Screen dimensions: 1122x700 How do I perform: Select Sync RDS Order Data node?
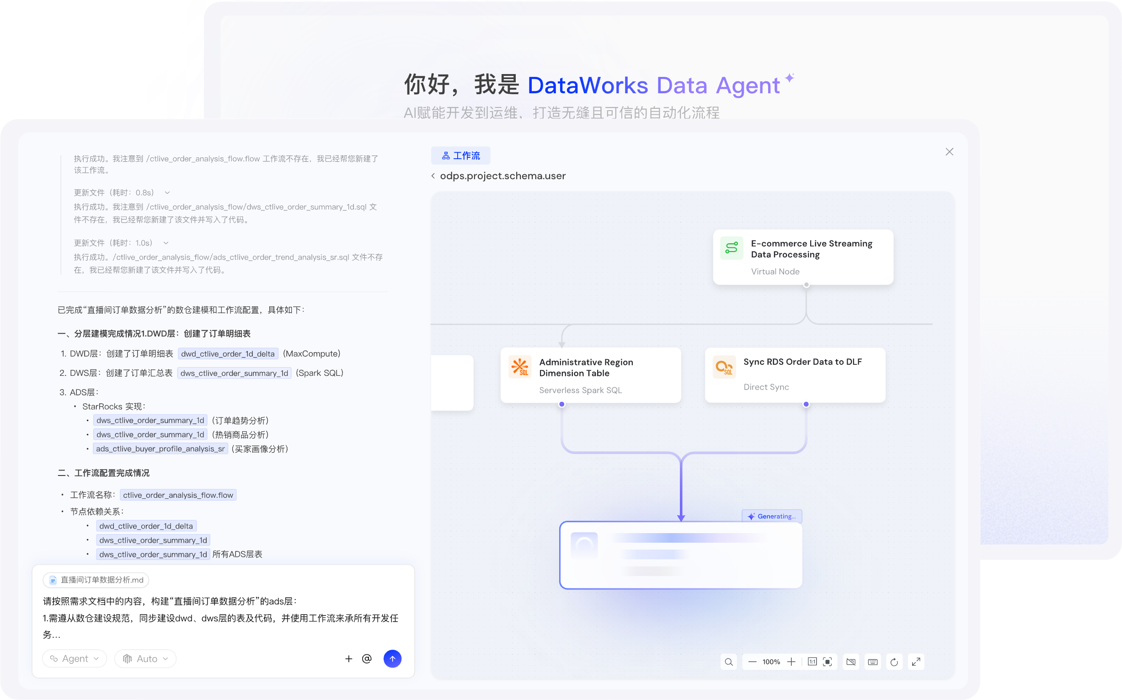coord(795,375)
